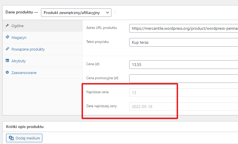Click the Data najniższej ceny date field
Image resolution: width=238 pixels, height=144 pixels.
pos(184,107)
